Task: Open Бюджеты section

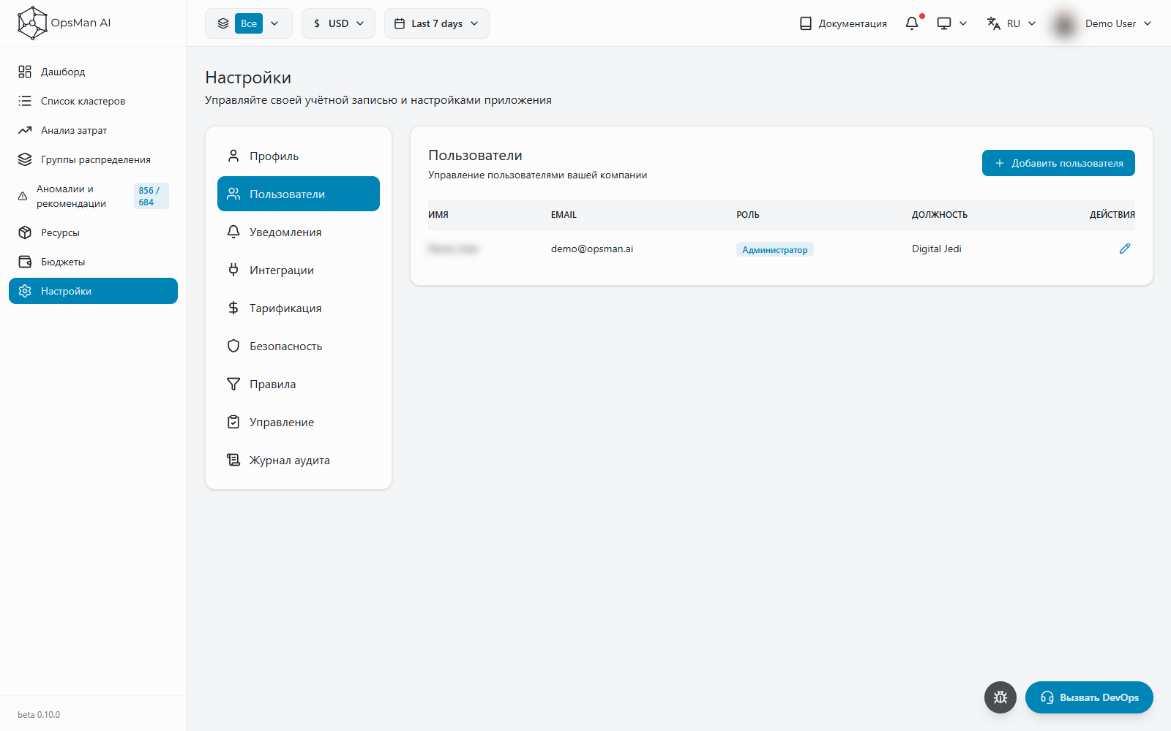Action: pos(93,262)
